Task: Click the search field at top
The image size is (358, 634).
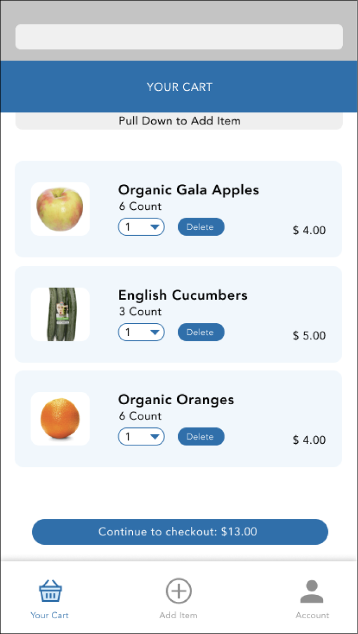Action: click(179, 37)
